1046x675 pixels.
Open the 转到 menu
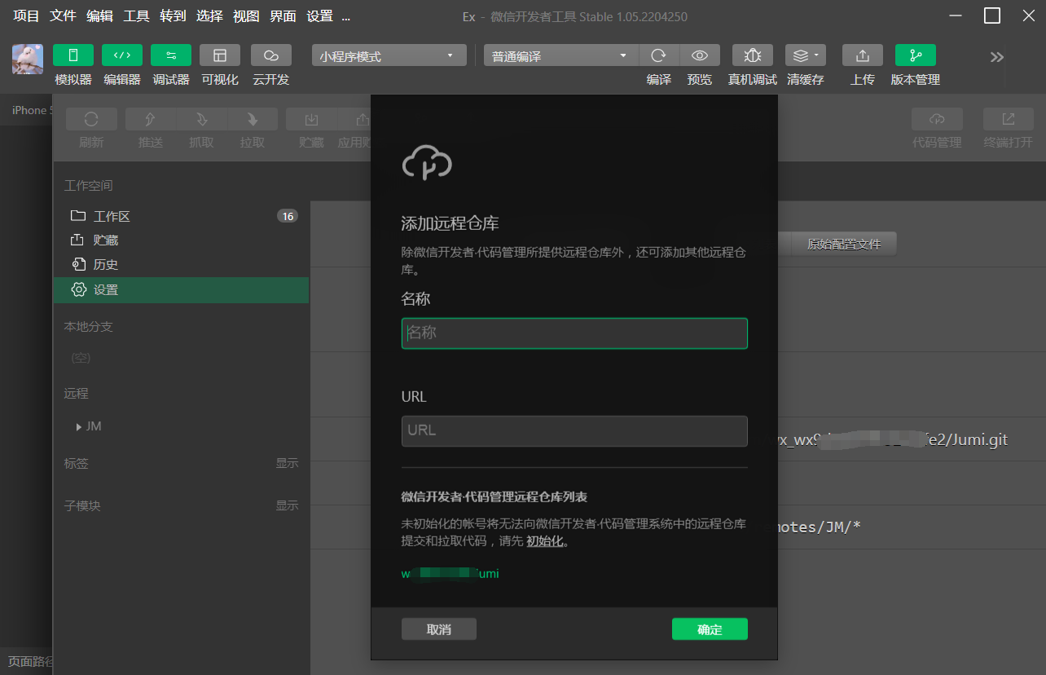coord(173,15)
